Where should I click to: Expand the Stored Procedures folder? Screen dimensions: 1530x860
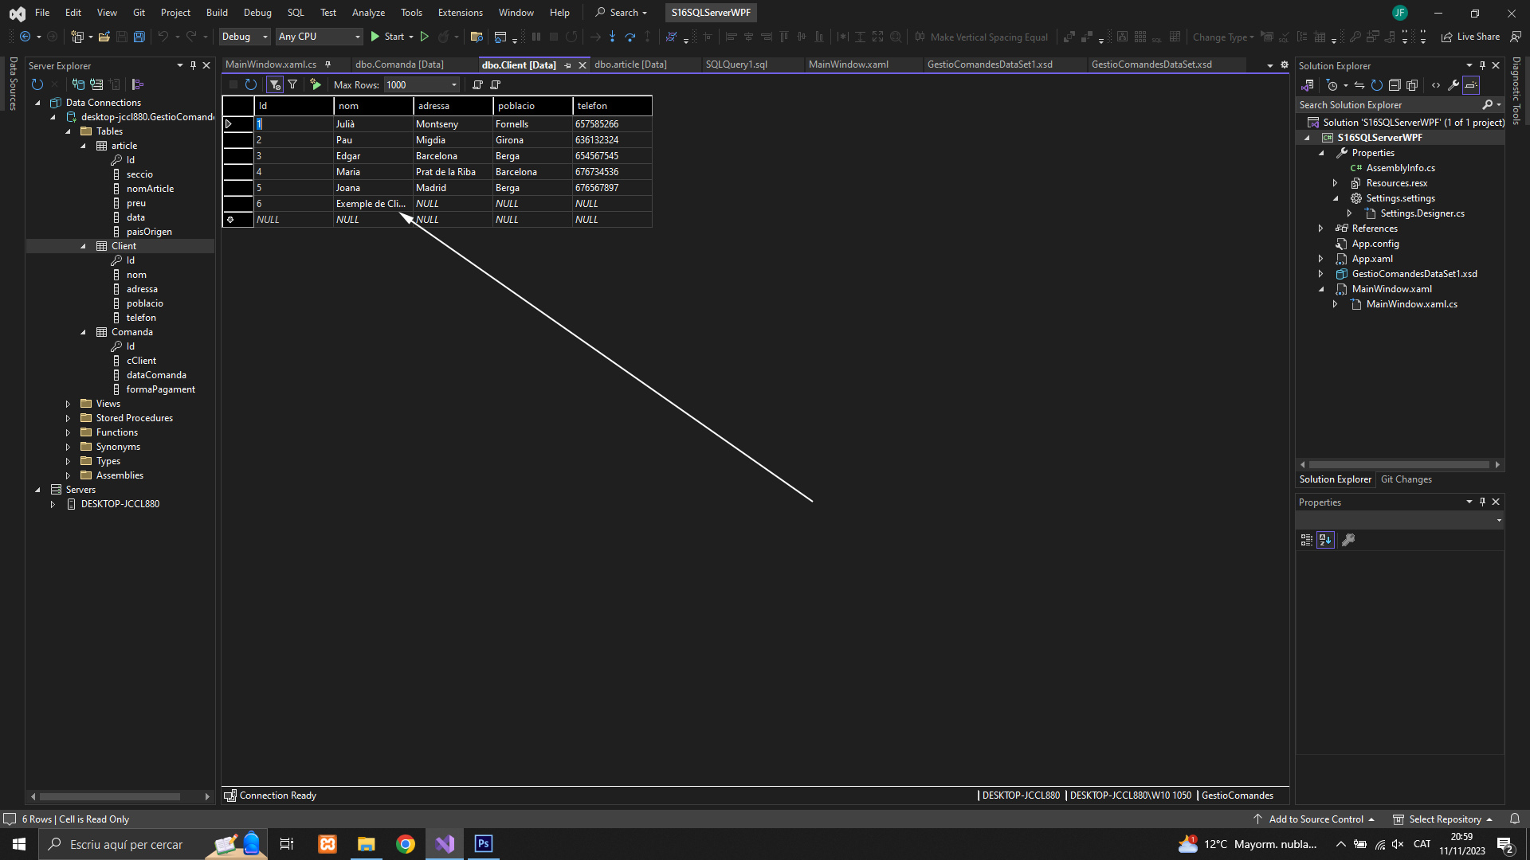[x=68, y=418]
